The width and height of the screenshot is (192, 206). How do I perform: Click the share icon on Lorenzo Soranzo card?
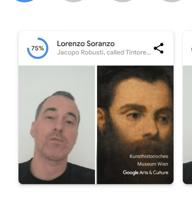[x=159, y=48]
